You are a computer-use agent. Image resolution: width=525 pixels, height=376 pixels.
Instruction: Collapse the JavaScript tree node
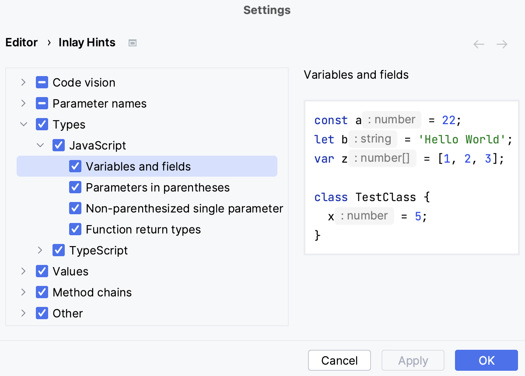[40, 146]
